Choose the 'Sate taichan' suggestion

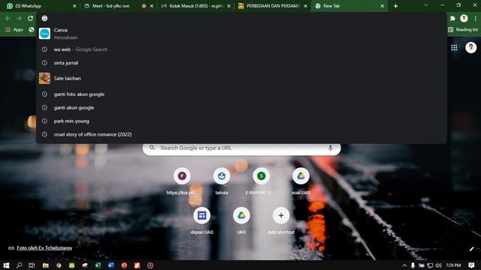[x=241, y=78]
